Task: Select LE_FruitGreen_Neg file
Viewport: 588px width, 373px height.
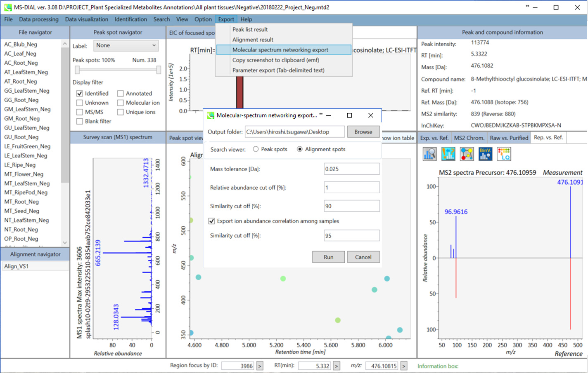Action: click(27, 146)
